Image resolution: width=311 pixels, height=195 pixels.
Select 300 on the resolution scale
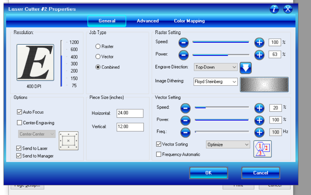74,64
